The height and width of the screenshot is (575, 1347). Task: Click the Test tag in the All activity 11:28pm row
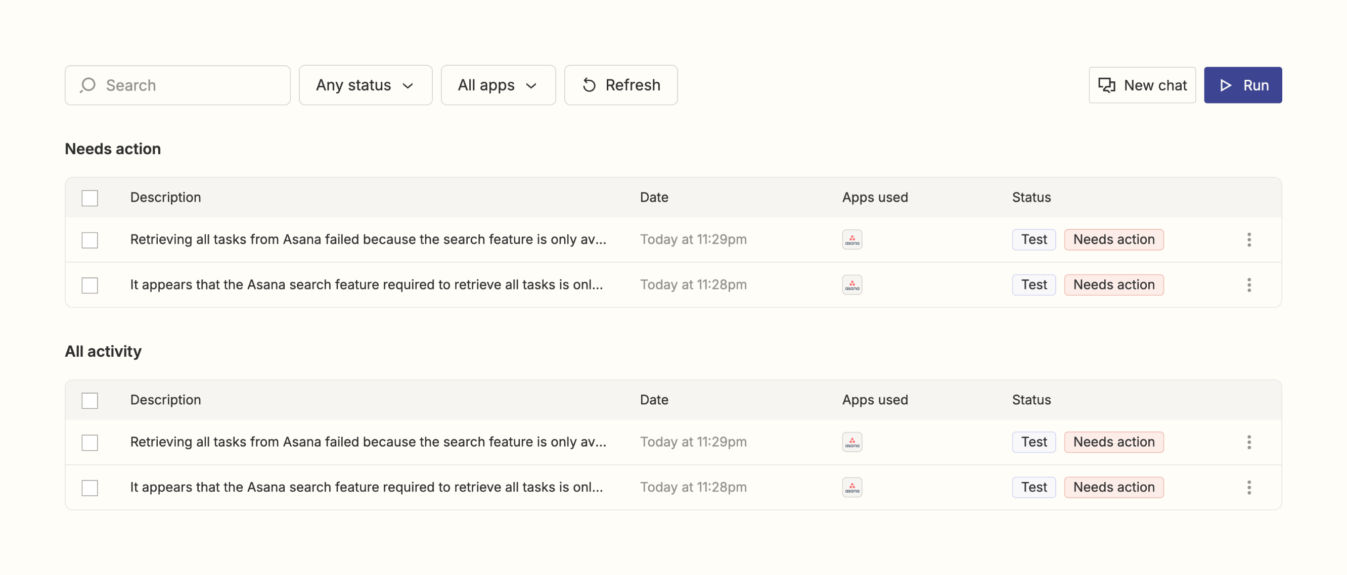pyautogui.click(x=1034, y=488)
